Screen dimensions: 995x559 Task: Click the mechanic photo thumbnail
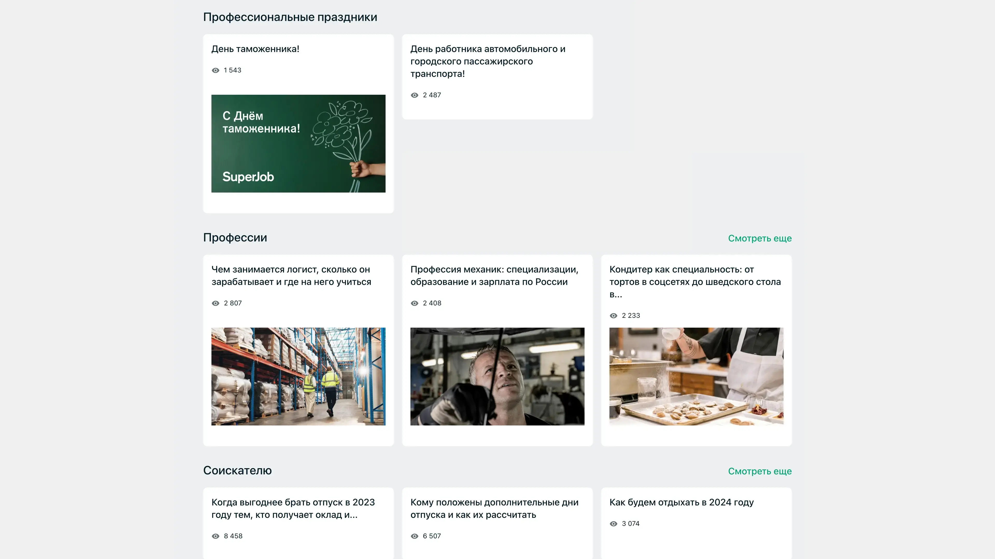click(497, 377)
